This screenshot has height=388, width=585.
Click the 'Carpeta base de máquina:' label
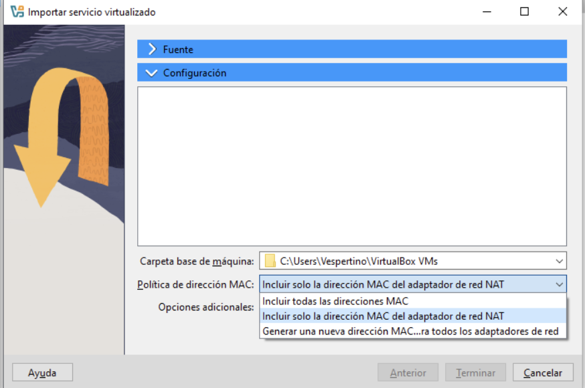pyautogui.click(x=197, y=262)
